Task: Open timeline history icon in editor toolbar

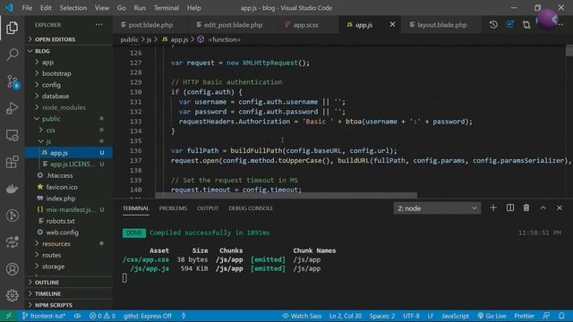Action: (493, 25)
